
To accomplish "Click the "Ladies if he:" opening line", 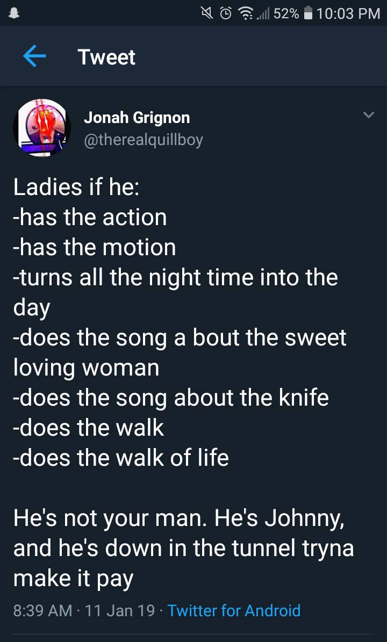I will coord(76,187).
